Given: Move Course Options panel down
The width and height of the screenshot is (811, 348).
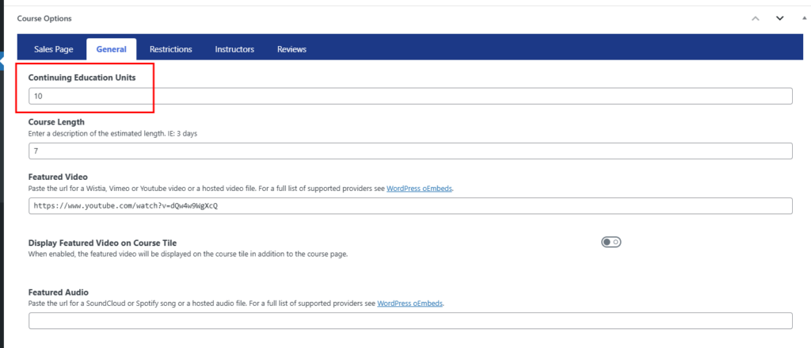Looking at the screenshot, I should (779, 19).
